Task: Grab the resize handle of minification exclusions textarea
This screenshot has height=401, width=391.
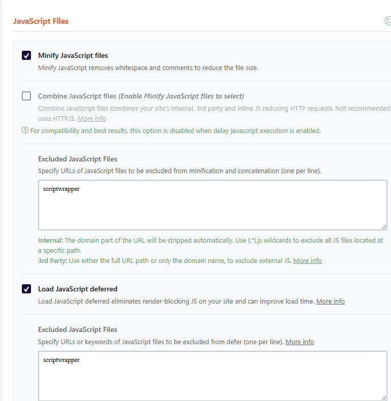Action: click(384, 227)
